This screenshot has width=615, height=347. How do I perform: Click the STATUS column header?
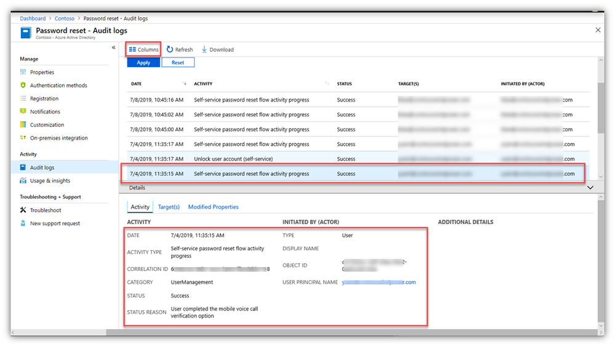point(344,84)
